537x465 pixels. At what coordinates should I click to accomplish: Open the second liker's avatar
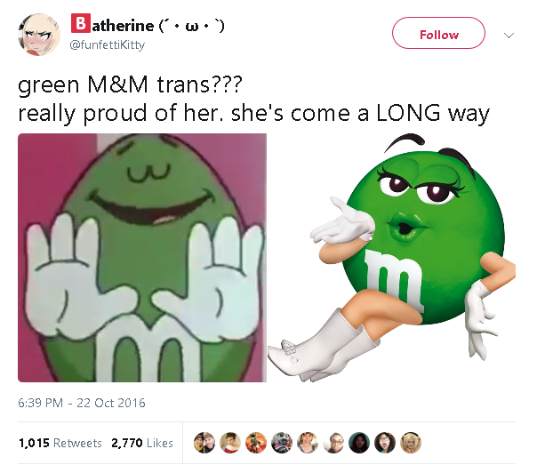coord(230,443)
